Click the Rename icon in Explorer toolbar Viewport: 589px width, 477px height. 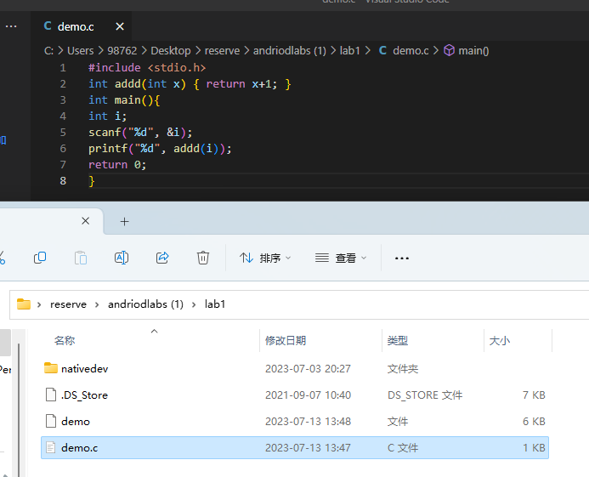[122, 258]
